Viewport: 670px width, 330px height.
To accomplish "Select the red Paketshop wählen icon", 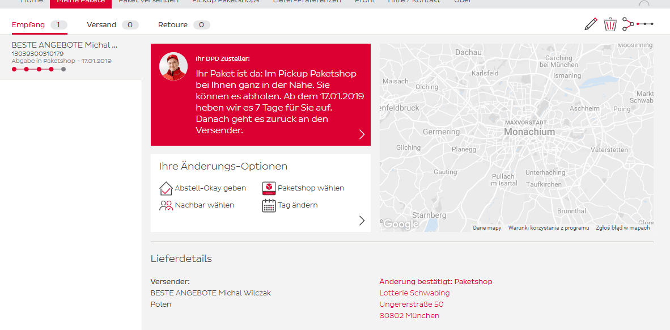I will (269, 188).
